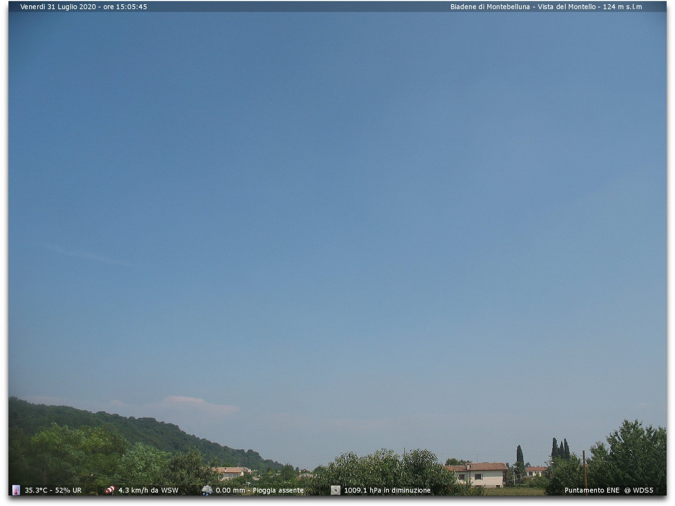Click the '124 m s.l.m' altitude text
The width and height of the screenshot is (675, 506).
click(x=622, y=7)
